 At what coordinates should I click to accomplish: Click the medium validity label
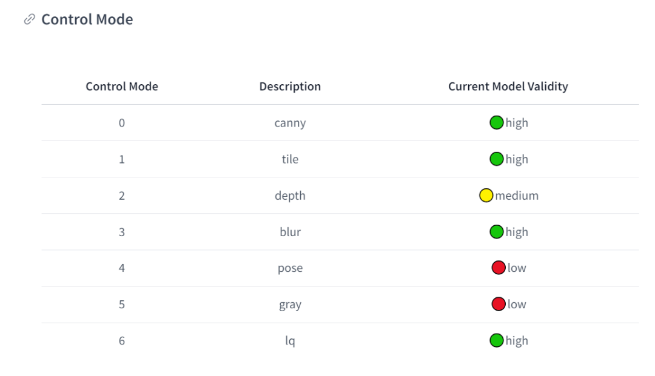(x=517, y=196)
